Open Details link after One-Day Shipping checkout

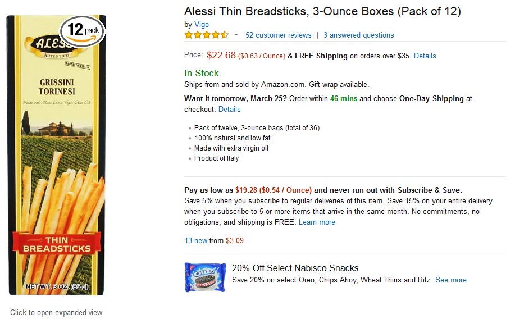click(229, 109)
